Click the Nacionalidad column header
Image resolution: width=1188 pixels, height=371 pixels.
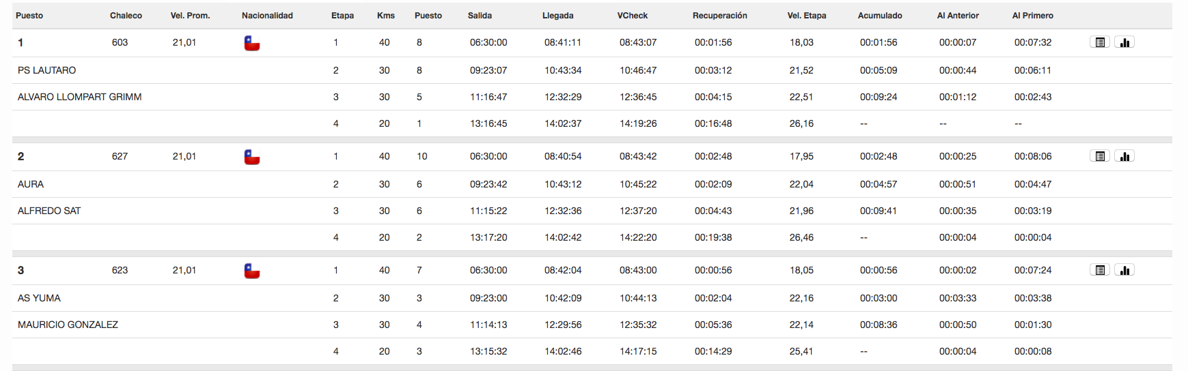pos(267,15)
